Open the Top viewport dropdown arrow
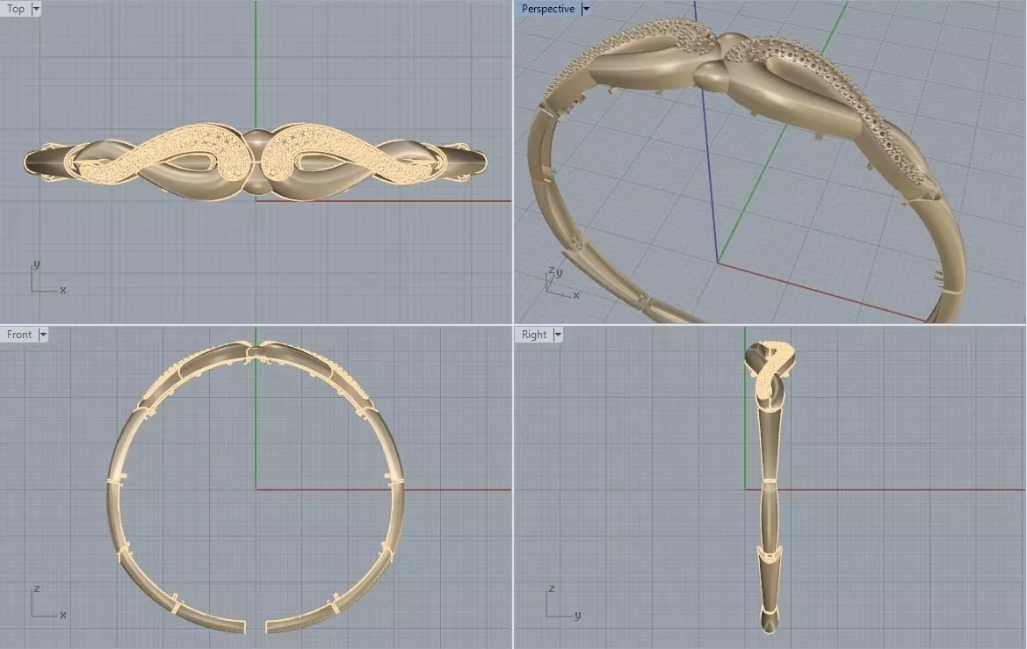Screen dimensions: 1027x649 tap(36, 9)
